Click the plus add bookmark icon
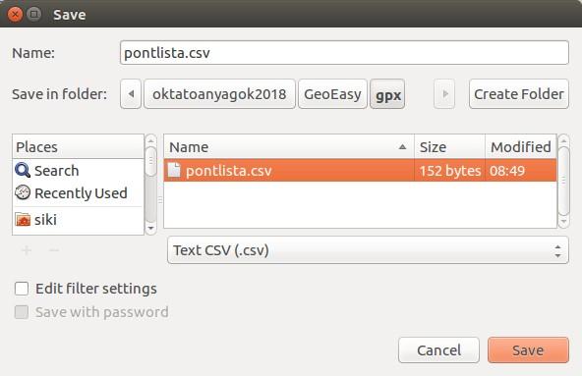The width and height of the screenshot is (582, 376). click(x=27, y=250)
